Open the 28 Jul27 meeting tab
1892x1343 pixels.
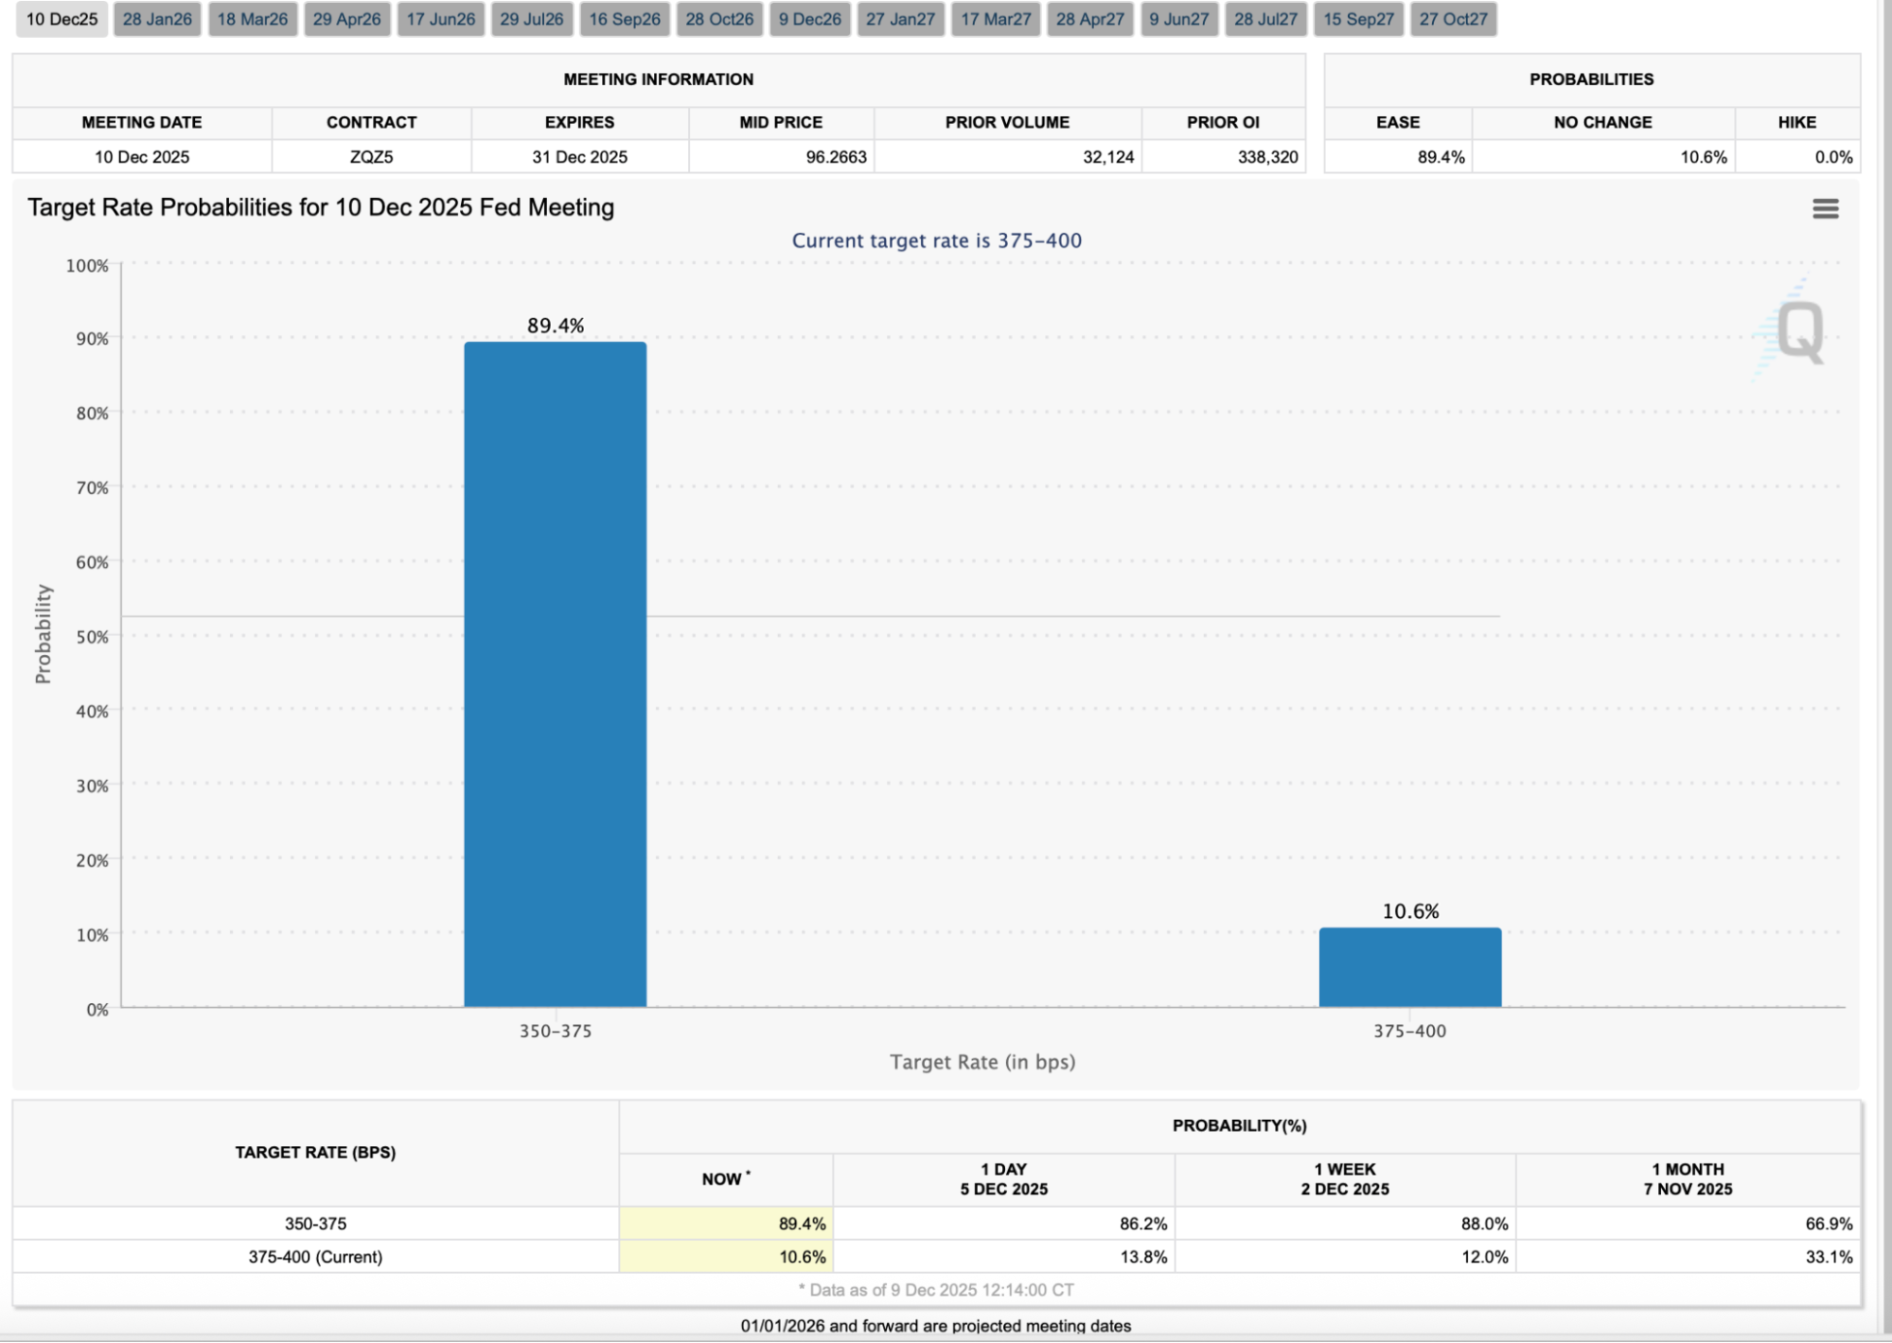click(x=1265, y=19)
